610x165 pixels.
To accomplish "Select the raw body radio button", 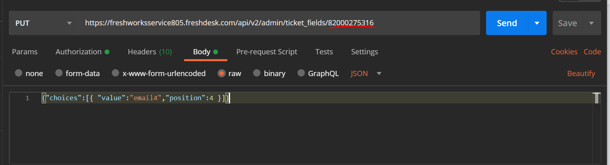I will click(221, 73).
